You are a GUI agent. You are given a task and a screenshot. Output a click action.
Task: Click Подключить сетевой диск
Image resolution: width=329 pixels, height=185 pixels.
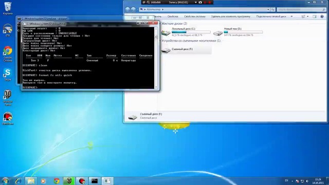271,16
